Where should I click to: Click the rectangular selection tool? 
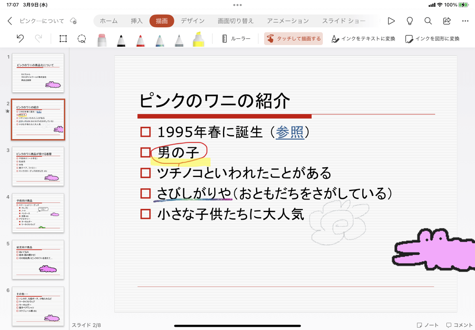coord(63,39)
